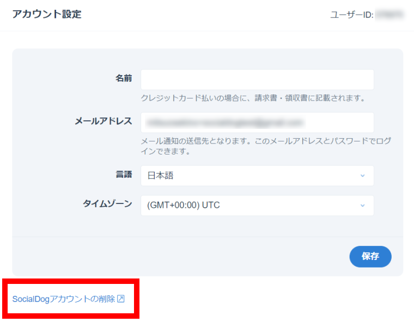414x322 pixels.
Task: Select the blurred user ID value
Action: (x=390, y=15)
